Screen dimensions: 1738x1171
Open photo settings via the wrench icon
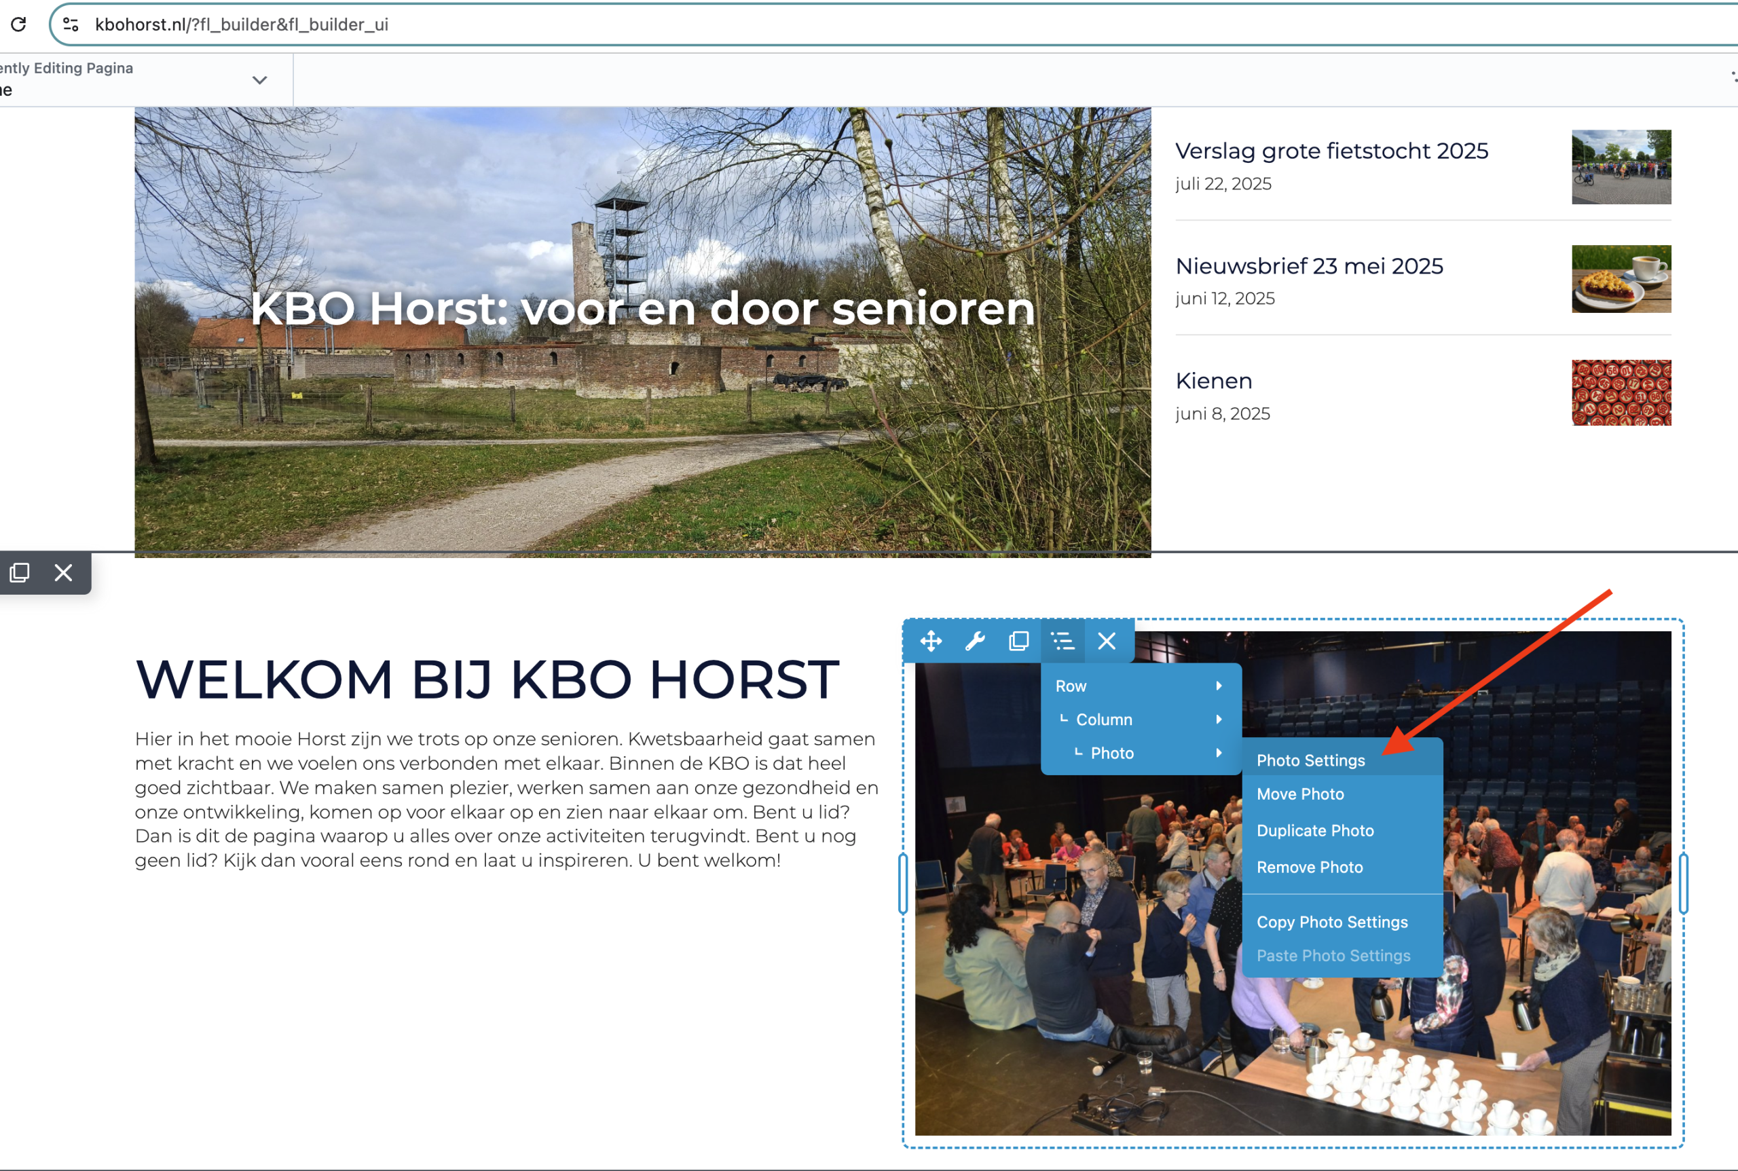tap(975, 641)
